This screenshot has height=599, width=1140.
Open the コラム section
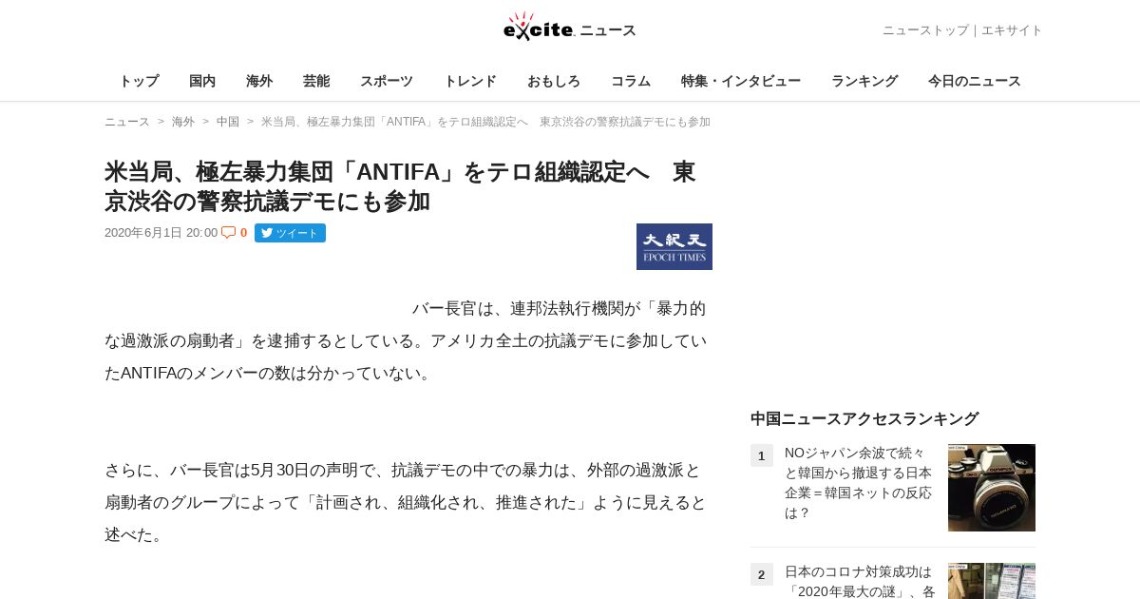coord(631,81)
